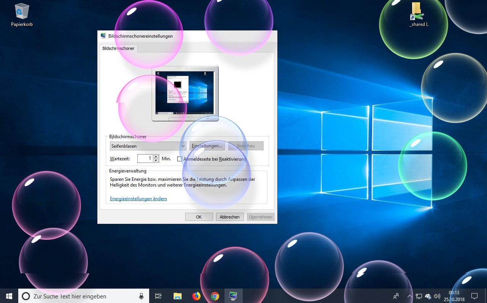
Task: Open the People contacts tray icon
Action: pyautogui.click(x=396, y=296)
